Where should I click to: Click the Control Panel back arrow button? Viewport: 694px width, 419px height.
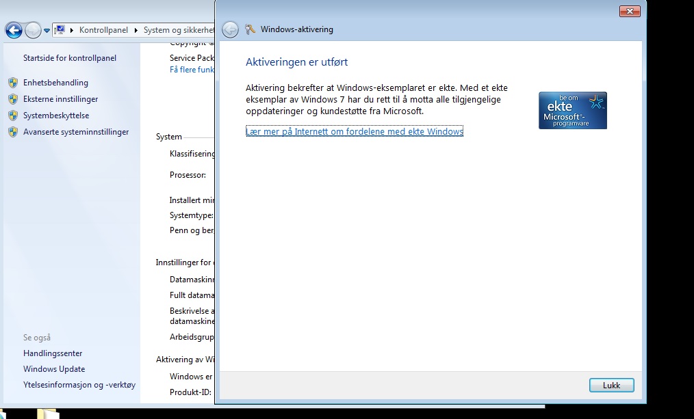(x=14, y=30)
